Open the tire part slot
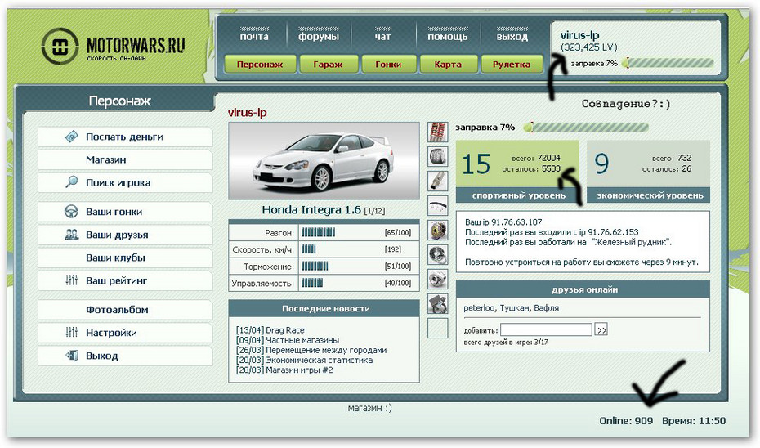Screen dimensions: 760x448 (x=438, y=156)
